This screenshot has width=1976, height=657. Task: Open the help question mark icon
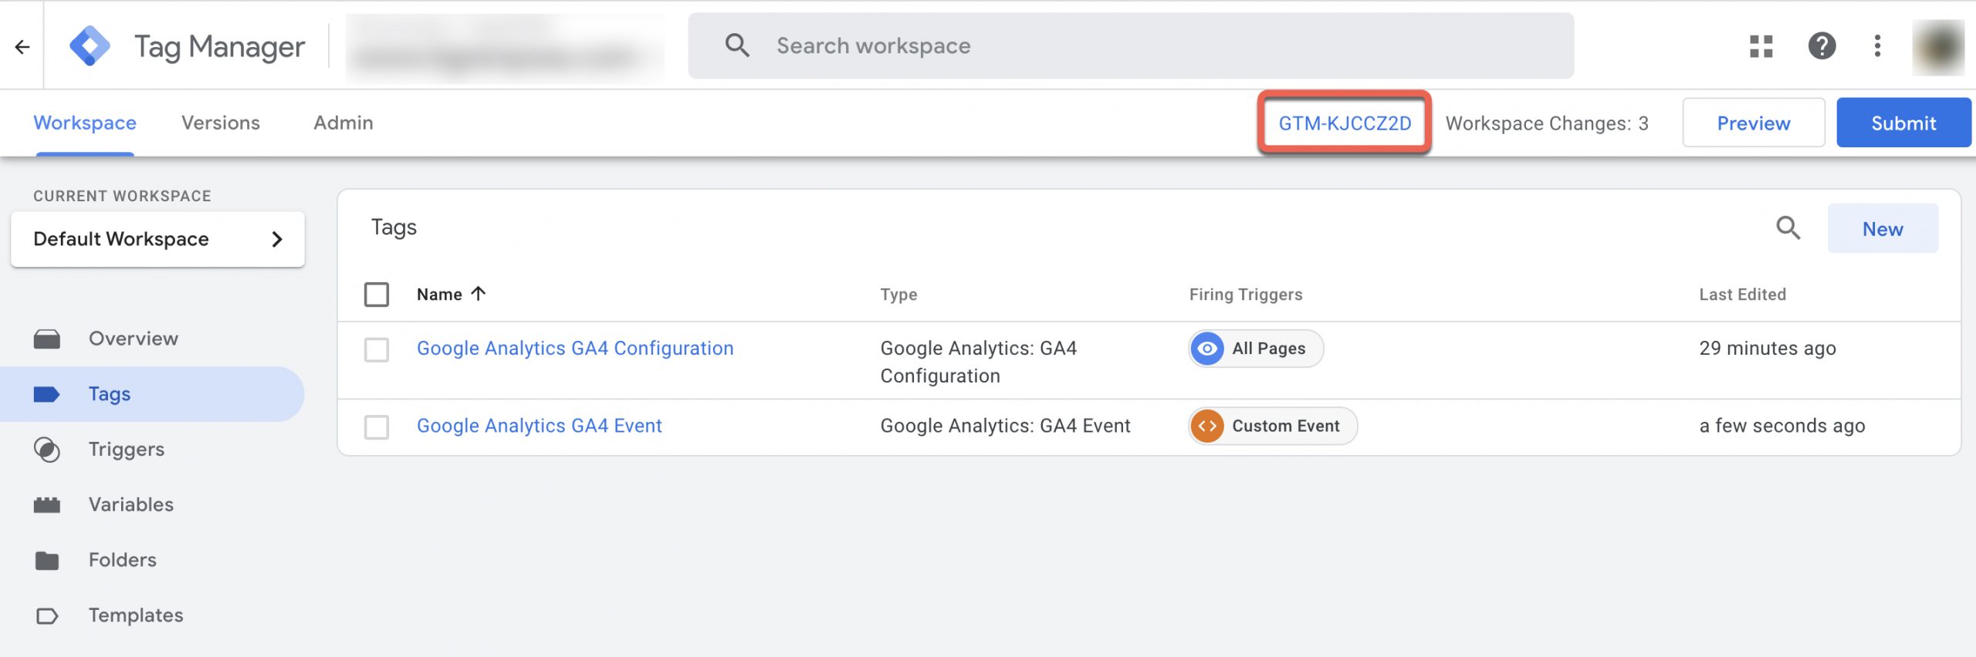1822,46
